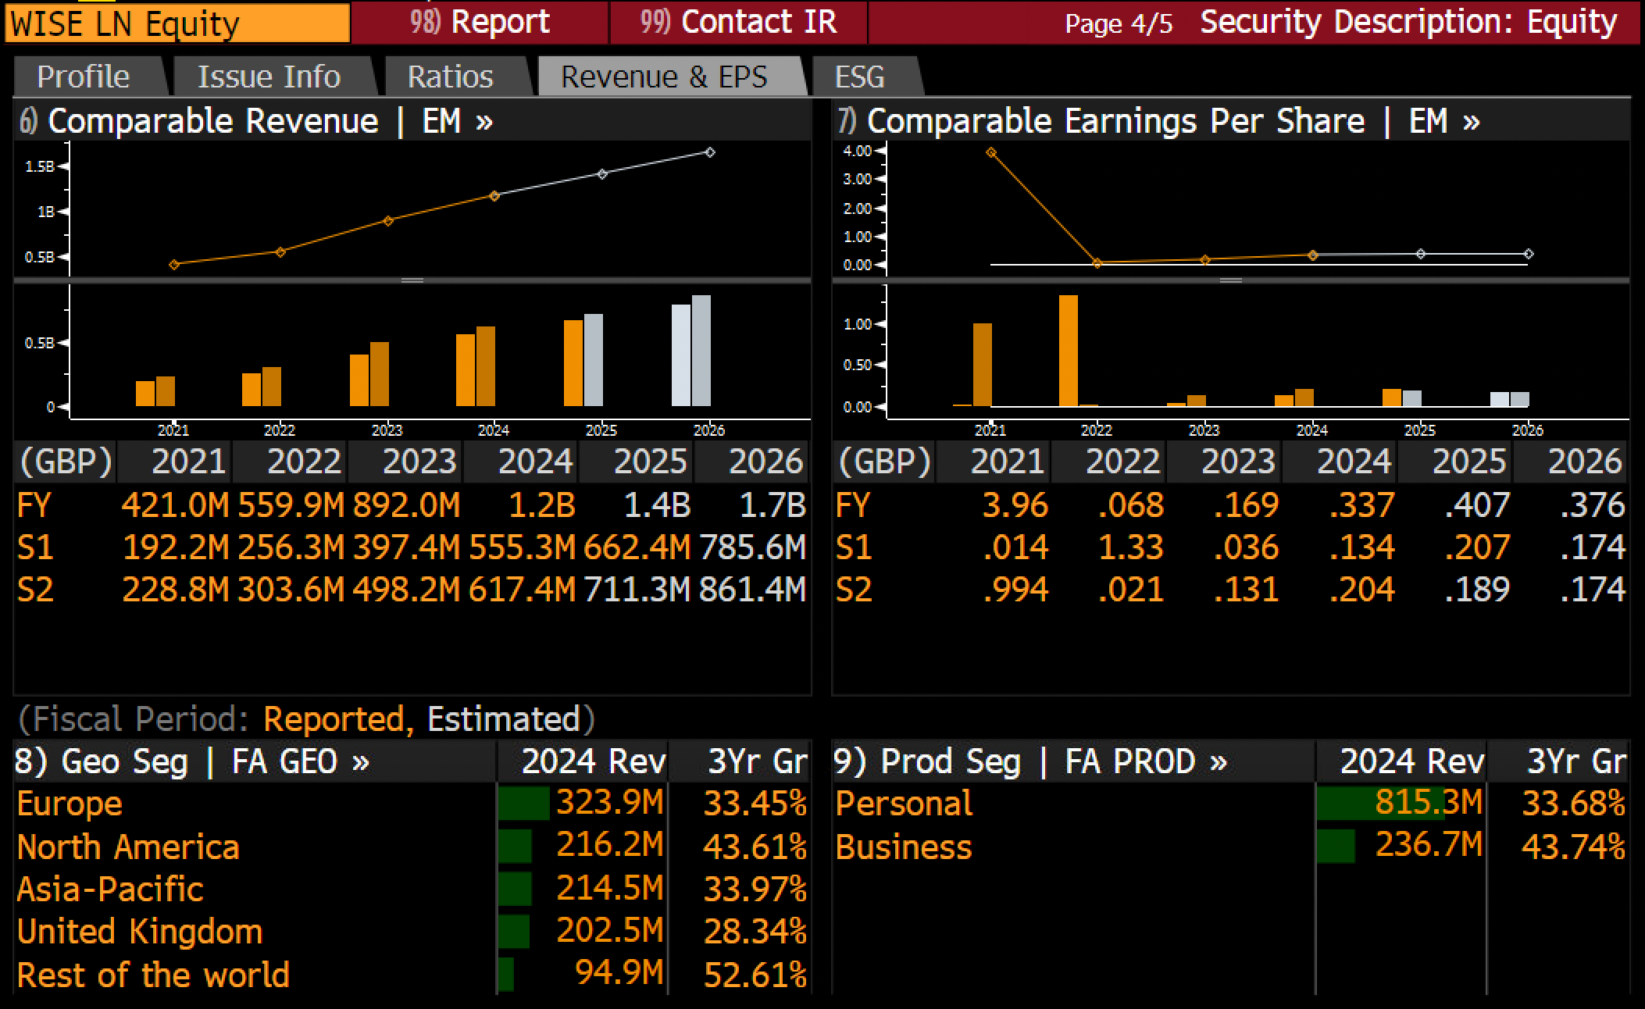Viewport: 1645px width, 1009px height.
Task: Click S2 2025 revenue value 711.3M
Action: coord(637,590)
